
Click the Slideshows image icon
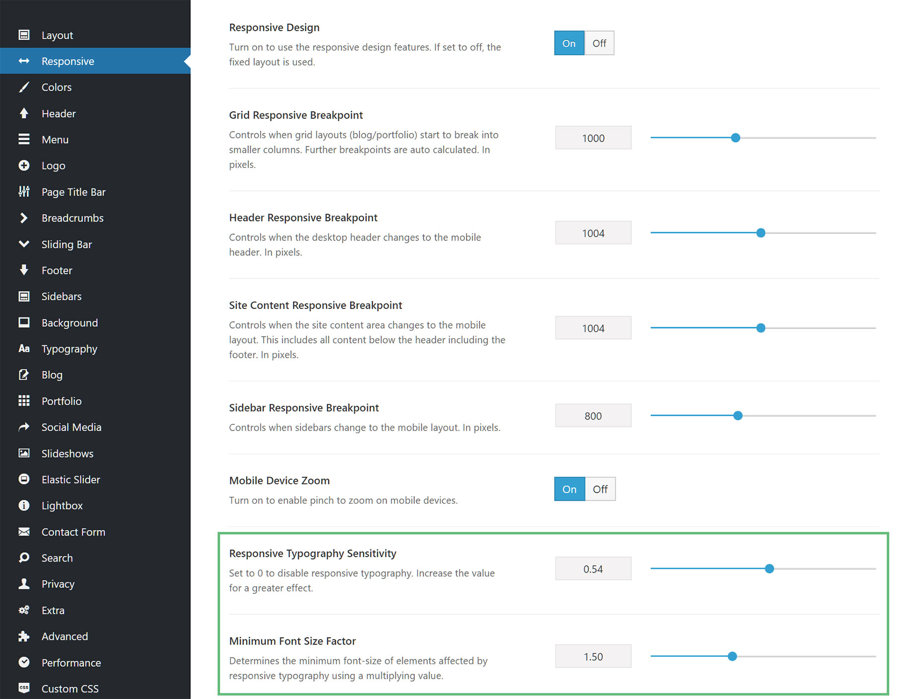pyautogui.click(x=24, y=453)
